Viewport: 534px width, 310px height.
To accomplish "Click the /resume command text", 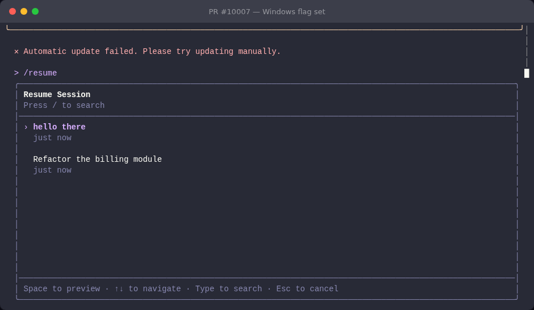I will pyautogui.click(x=40, y=73).
